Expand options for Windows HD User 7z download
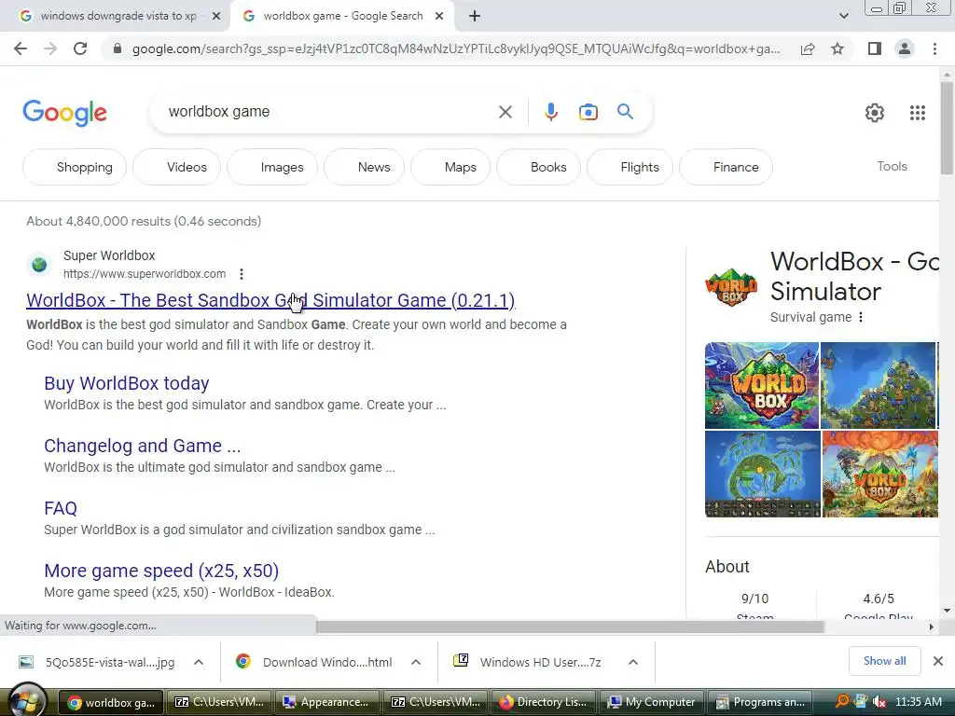The width and height of the screenshot is (955, 716). point(633,662)
